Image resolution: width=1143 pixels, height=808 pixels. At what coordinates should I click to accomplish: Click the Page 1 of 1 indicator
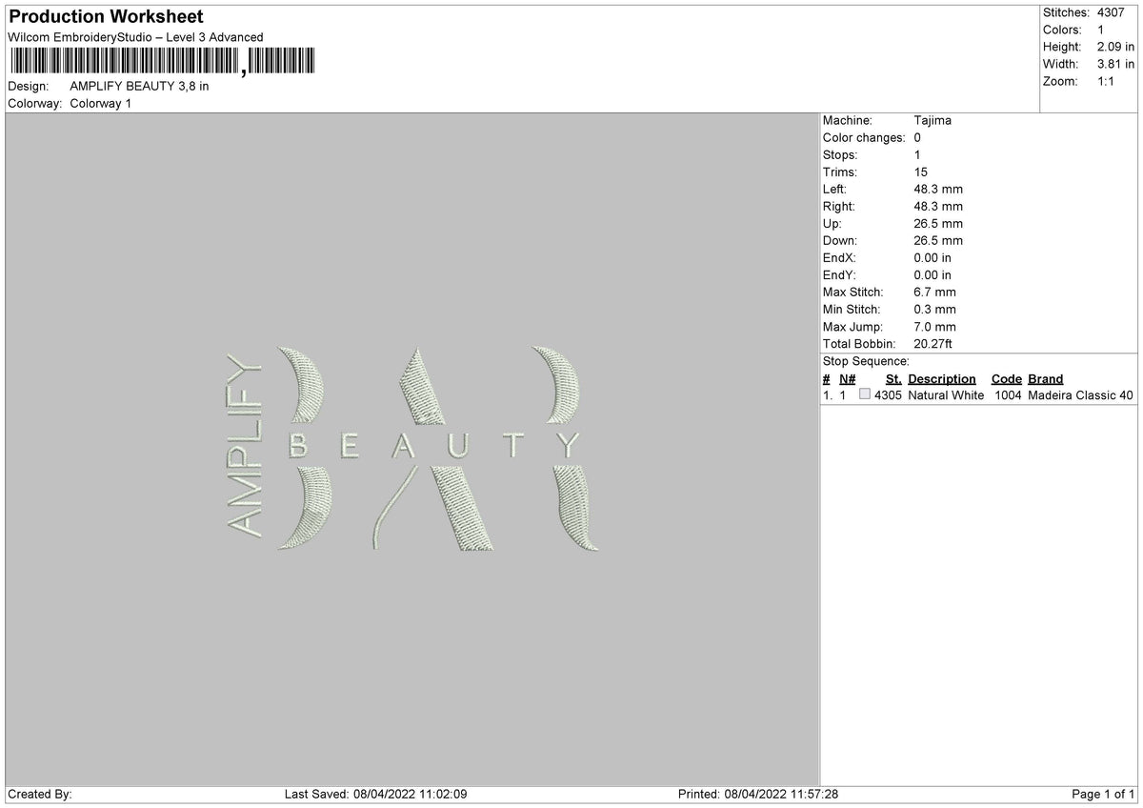1103,794
